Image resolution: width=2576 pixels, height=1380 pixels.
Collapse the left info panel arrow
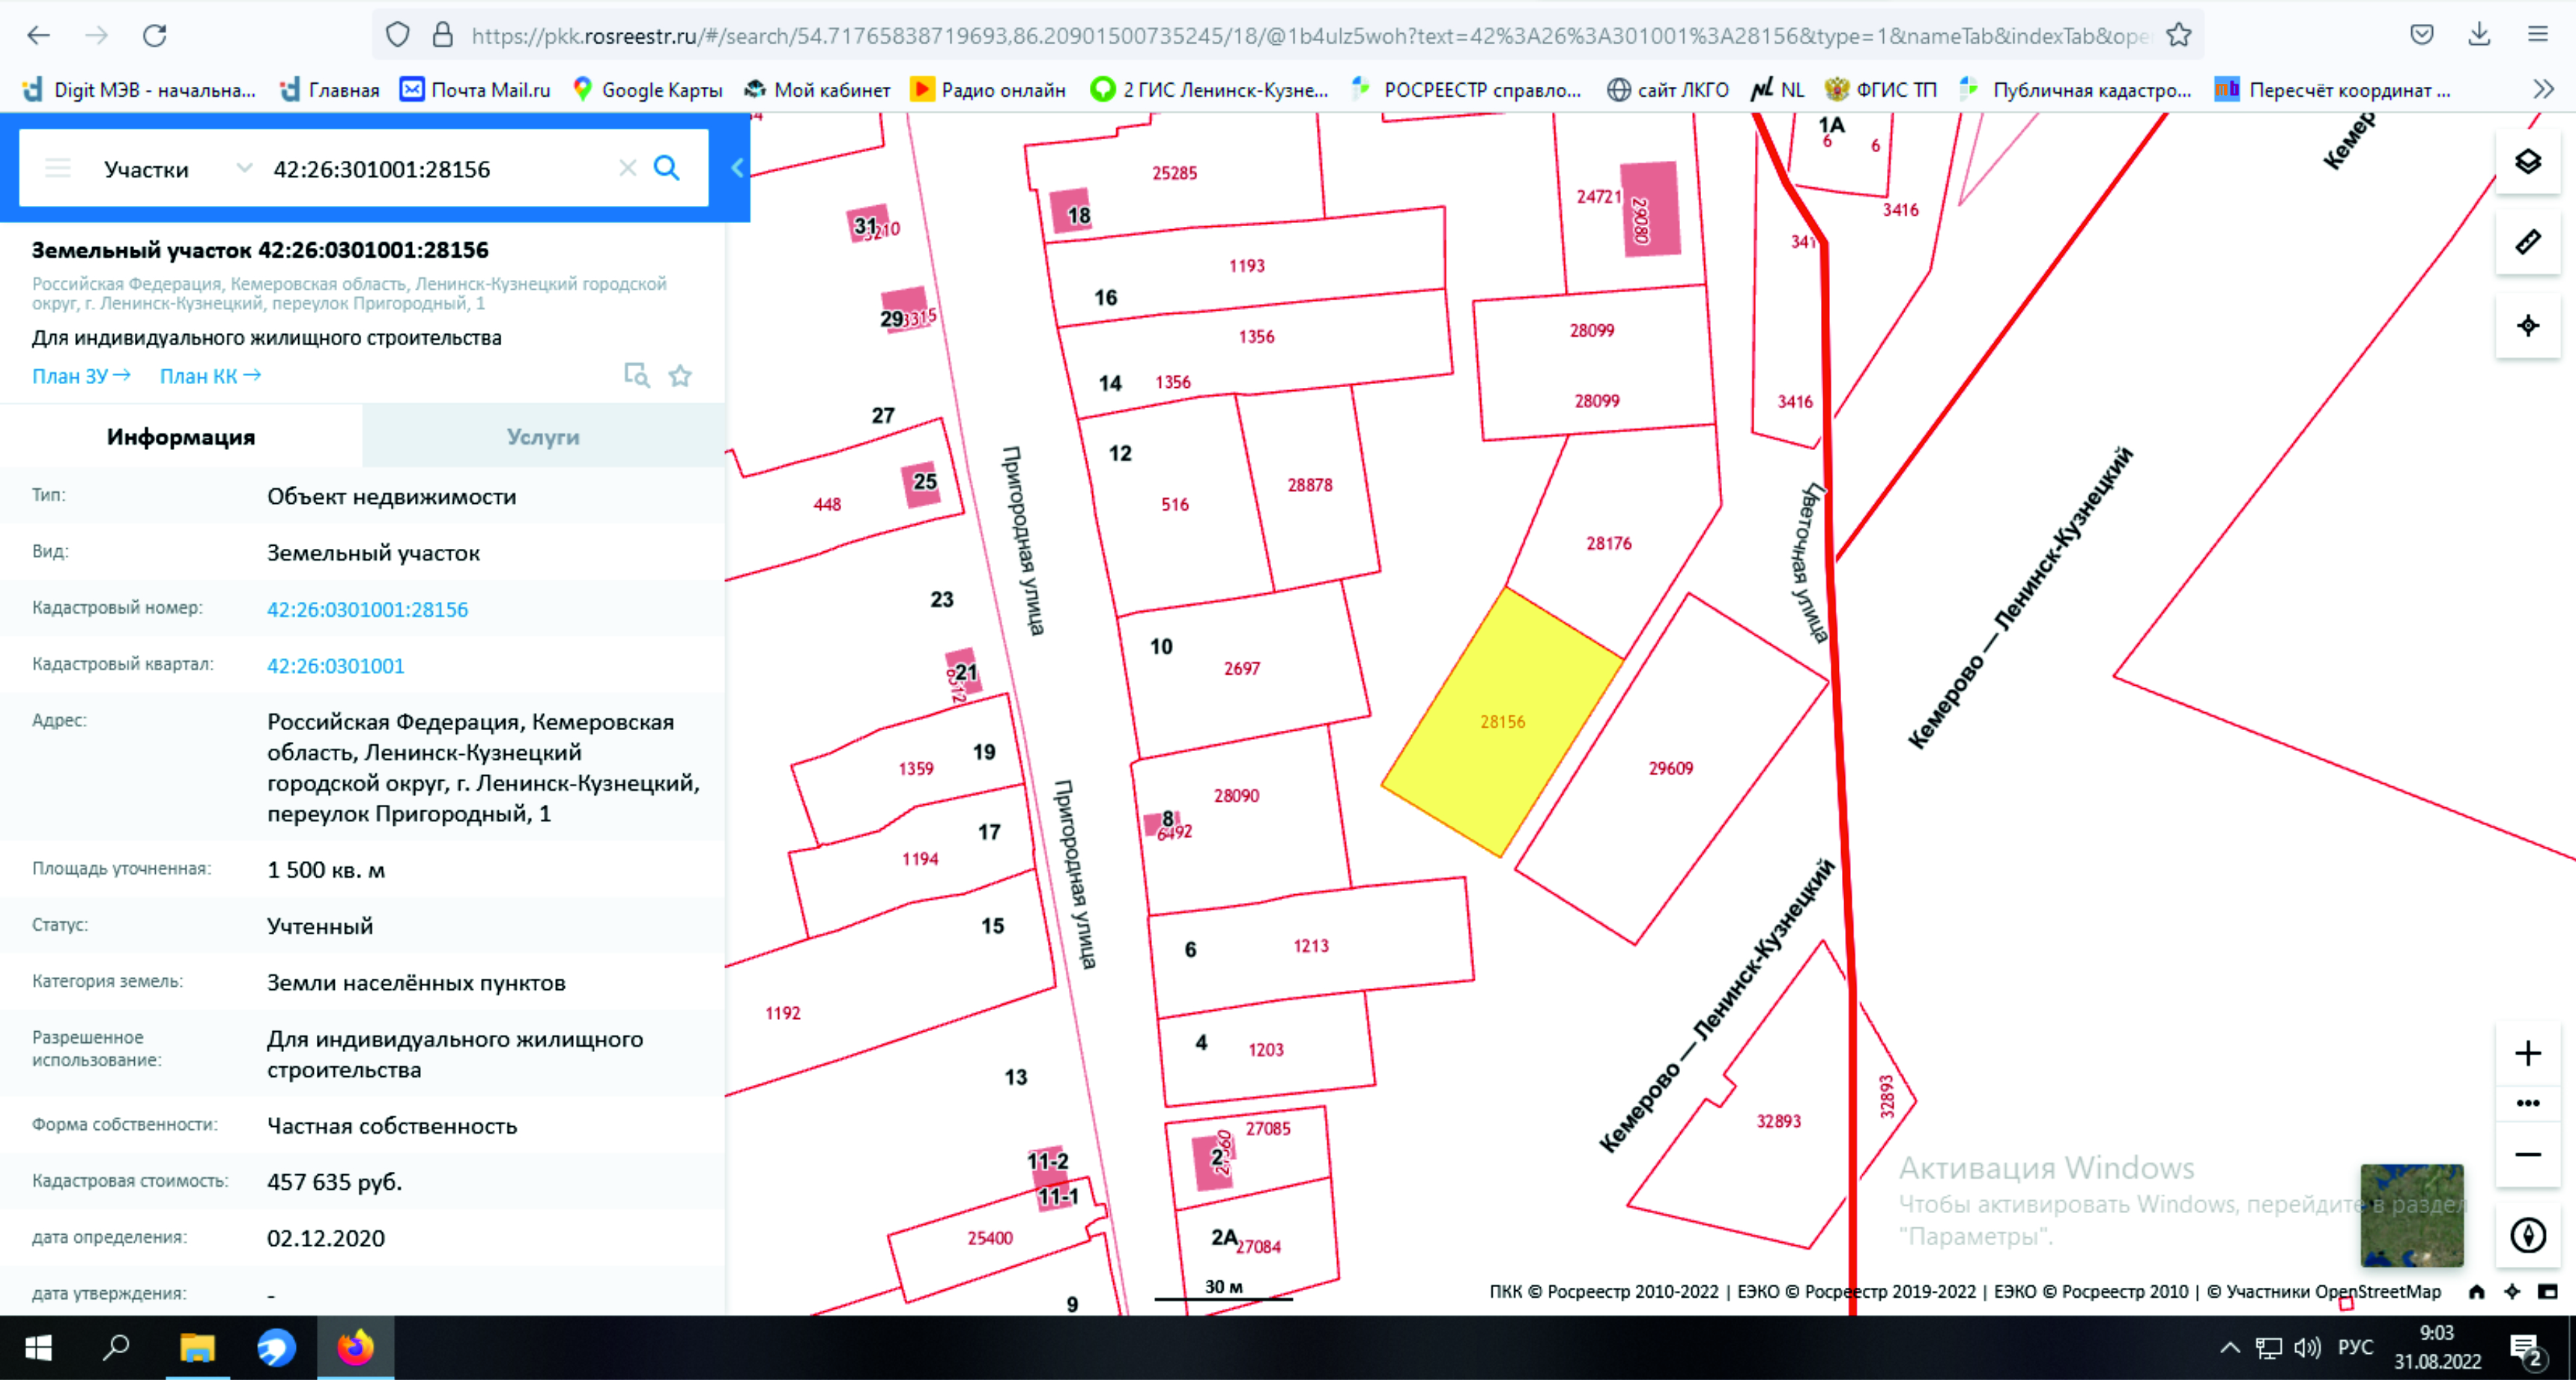point(737,168)
